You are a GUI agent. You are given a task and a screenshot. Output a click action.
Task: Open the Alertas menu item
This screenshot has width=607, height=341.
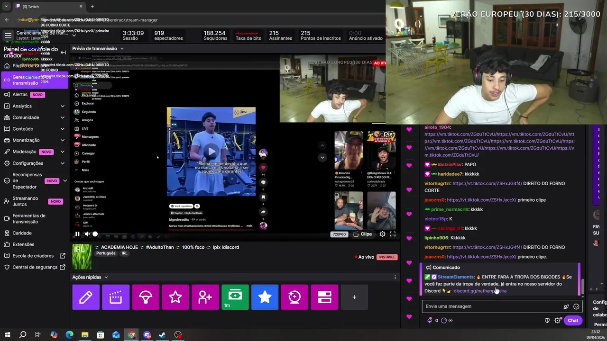click(x=34, y=95)
